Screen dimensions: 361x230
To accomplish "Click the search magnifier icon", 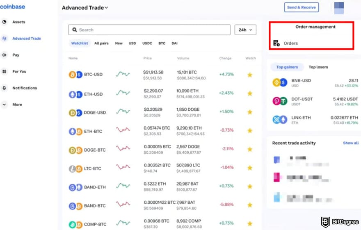I will (75, 30).
